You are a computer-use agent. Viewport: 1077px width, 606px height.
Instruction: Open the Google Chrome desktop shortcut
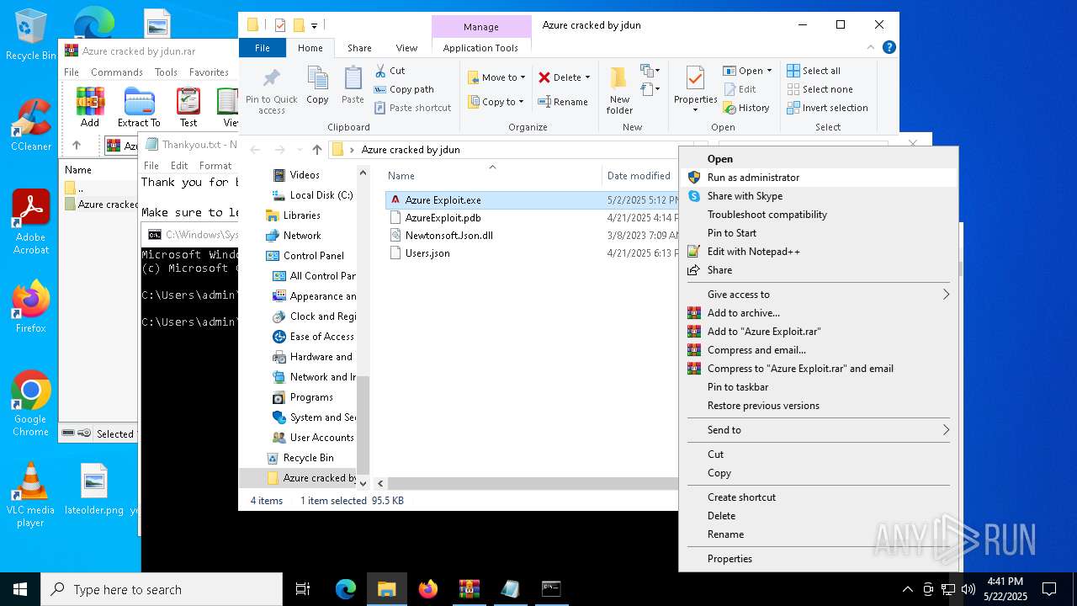coord(31,404)
